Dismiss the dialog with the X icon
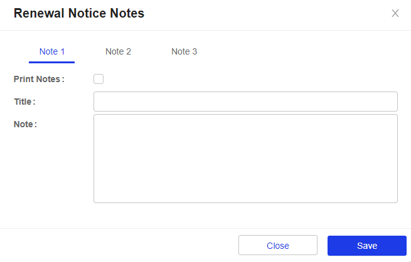This screenshot has height=262, width=411. click(x=395, y=13)
